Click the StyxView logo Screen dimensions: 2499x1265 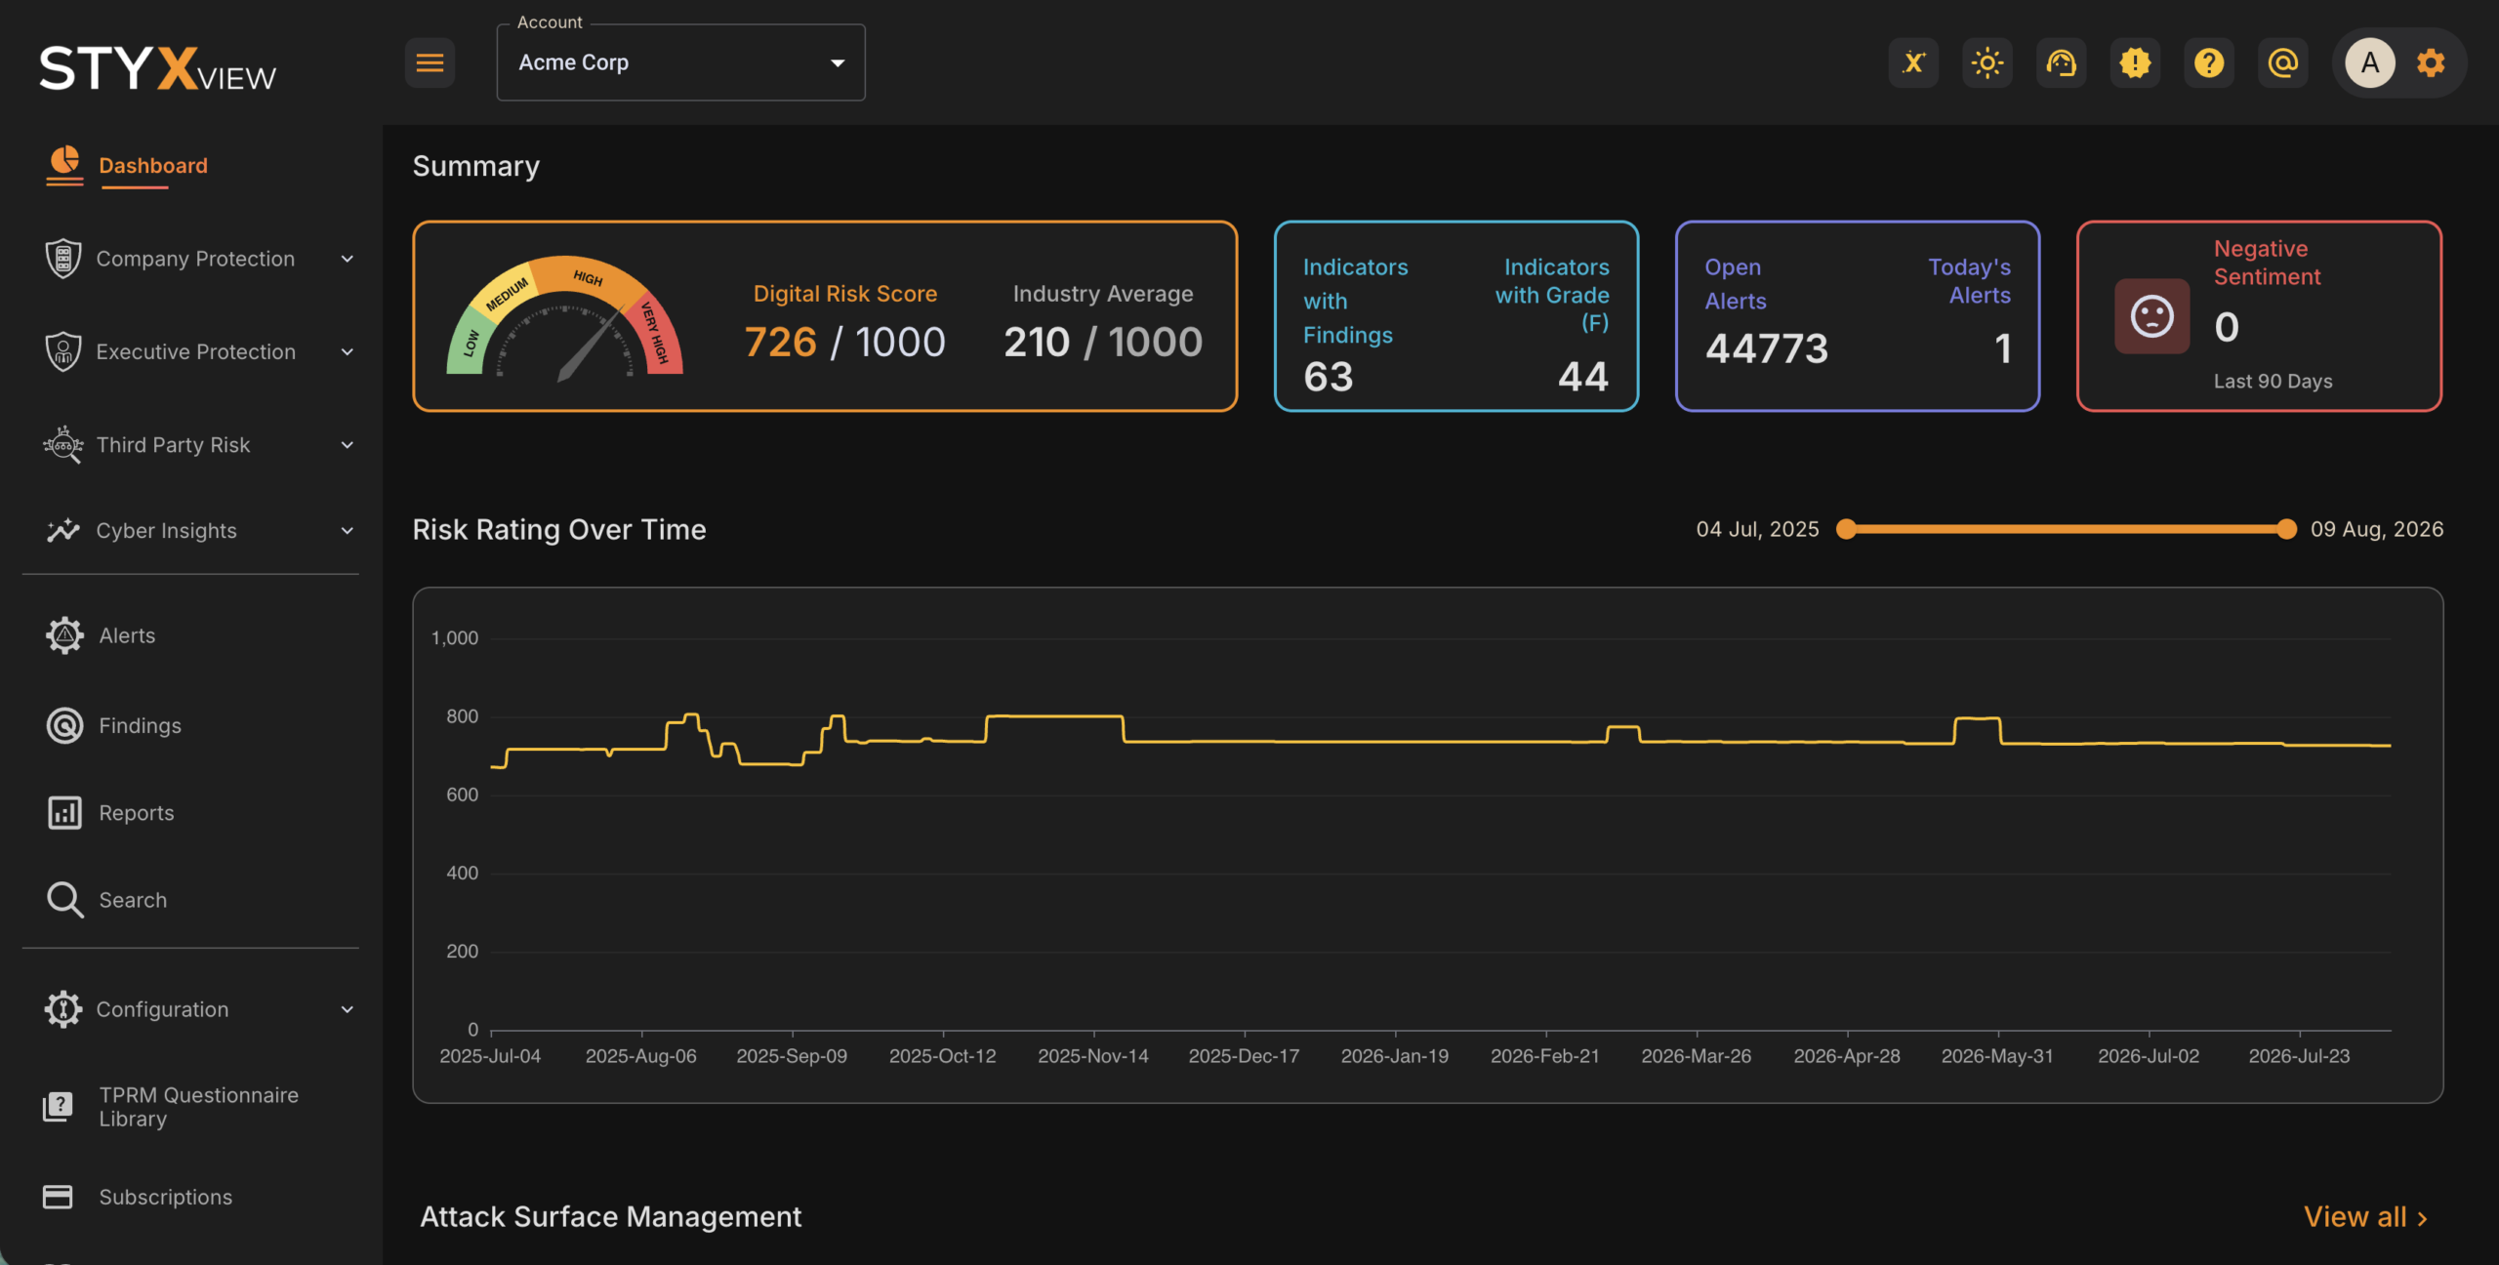[157, 68]
